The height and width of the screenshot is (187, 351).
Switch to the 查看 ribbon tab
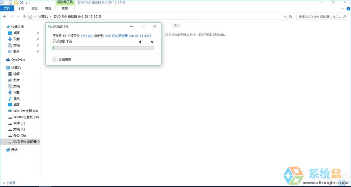48,8
